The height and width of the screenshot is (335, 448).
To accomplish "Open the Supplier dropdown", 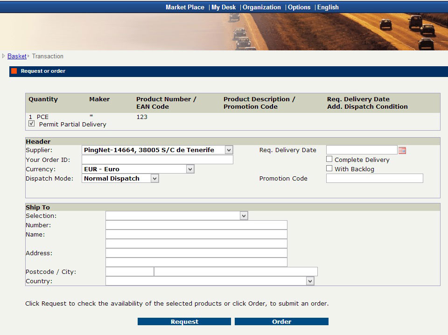I will [x=157, y=150].
